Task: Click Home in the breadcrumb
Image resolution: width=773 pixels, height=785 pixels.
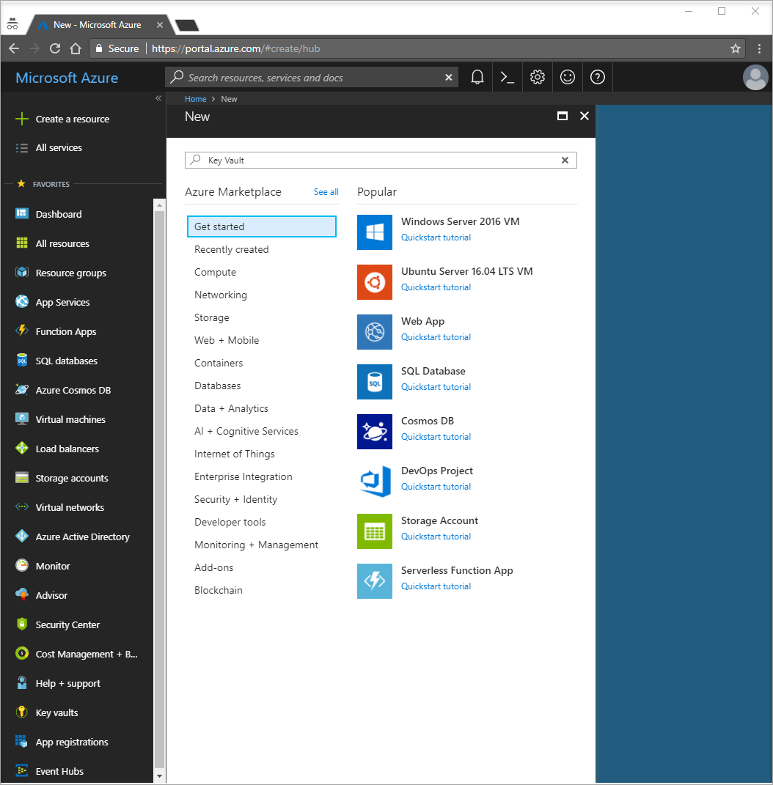Action: click(x=195, y=99)
